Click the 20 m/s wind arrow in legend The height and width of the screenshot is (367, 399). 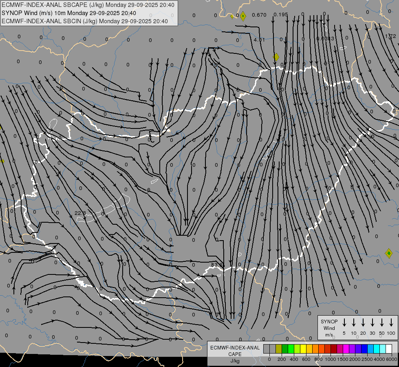(363, 323)
